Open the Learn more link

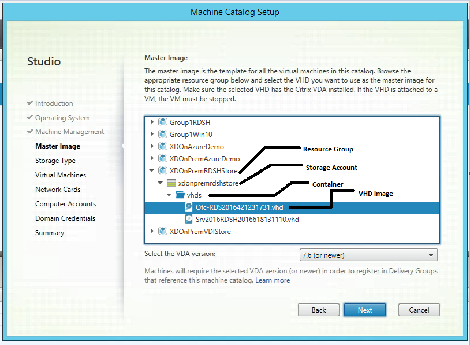pos(273,280)
